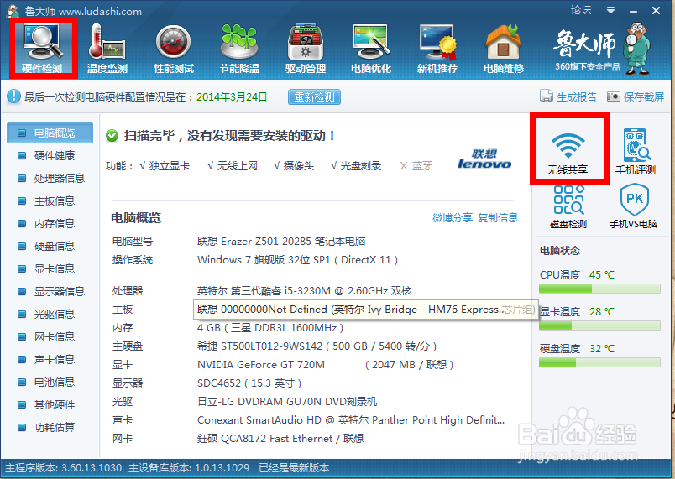Click the 硬盘温度 progress bar
The height and width of the screenshot is (479, 675).
click(x=599, y=362)
